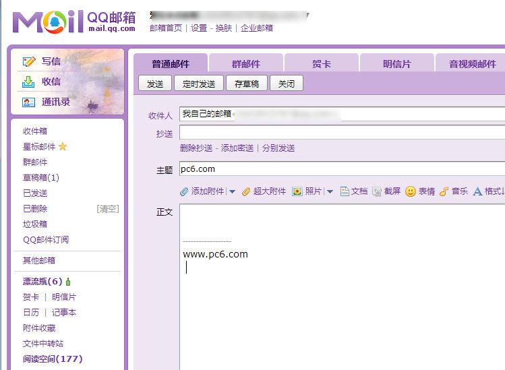The image size is (505, 370).
Task: Click the document icon for 文档
Action: [x=345, y=191]
